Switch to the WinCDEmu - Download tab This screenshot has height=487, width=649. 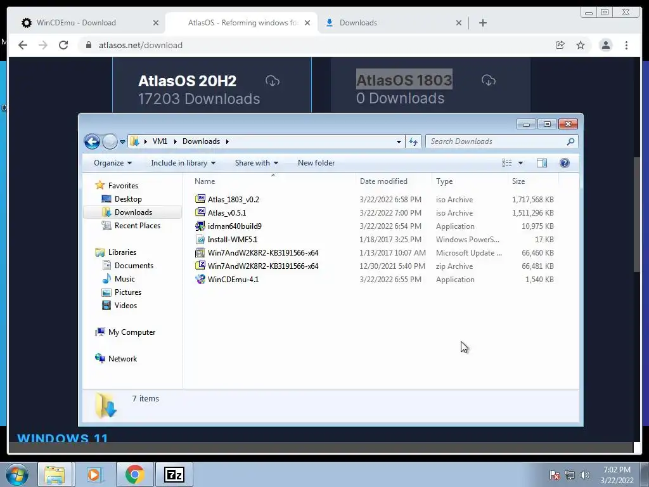(76, 23)
